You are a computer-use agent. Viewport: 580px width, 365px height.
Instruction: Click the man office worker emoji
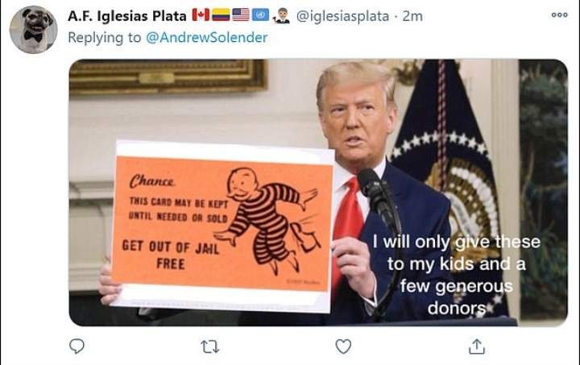click(281, 15)
